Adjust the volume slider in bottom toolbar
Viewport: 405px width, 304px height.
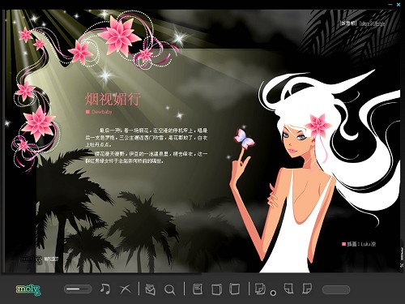tap(78, 289)
